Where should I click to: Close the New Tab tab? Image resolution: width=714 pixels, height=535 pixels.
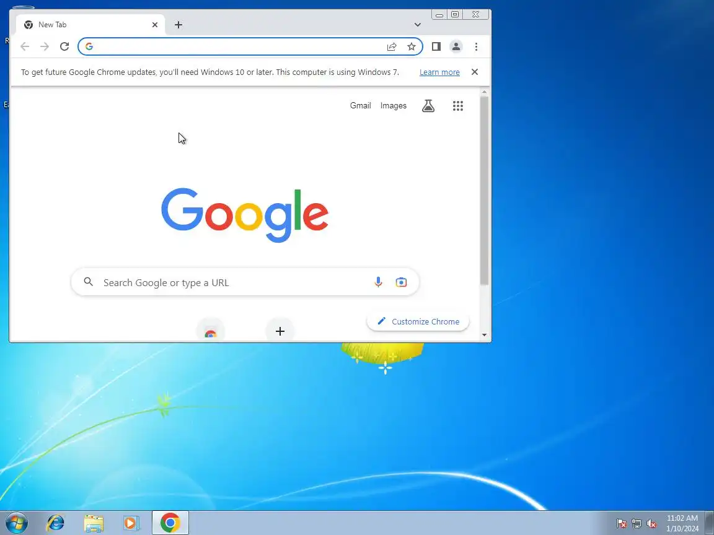click(155, 25)
